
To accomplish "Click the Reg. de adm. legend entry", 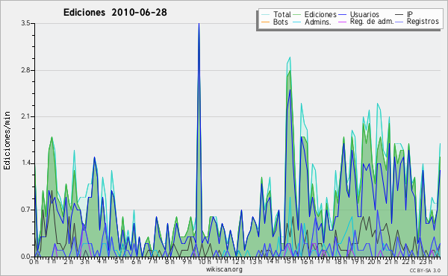I will (x=367, y=22).
